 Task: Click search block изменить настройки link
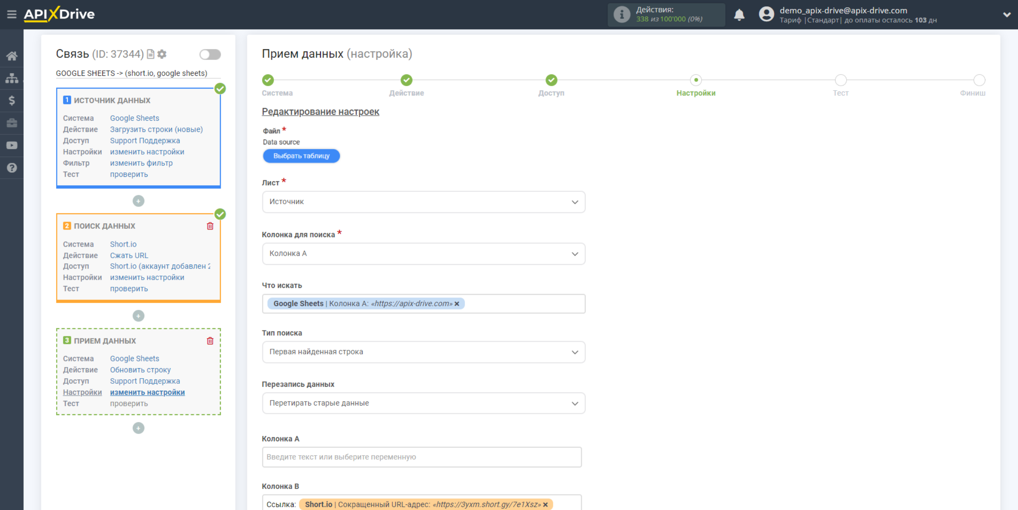tap(147, 277)
